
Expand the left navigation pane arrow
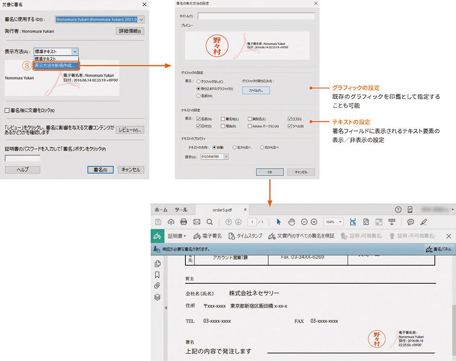(166, 307)
